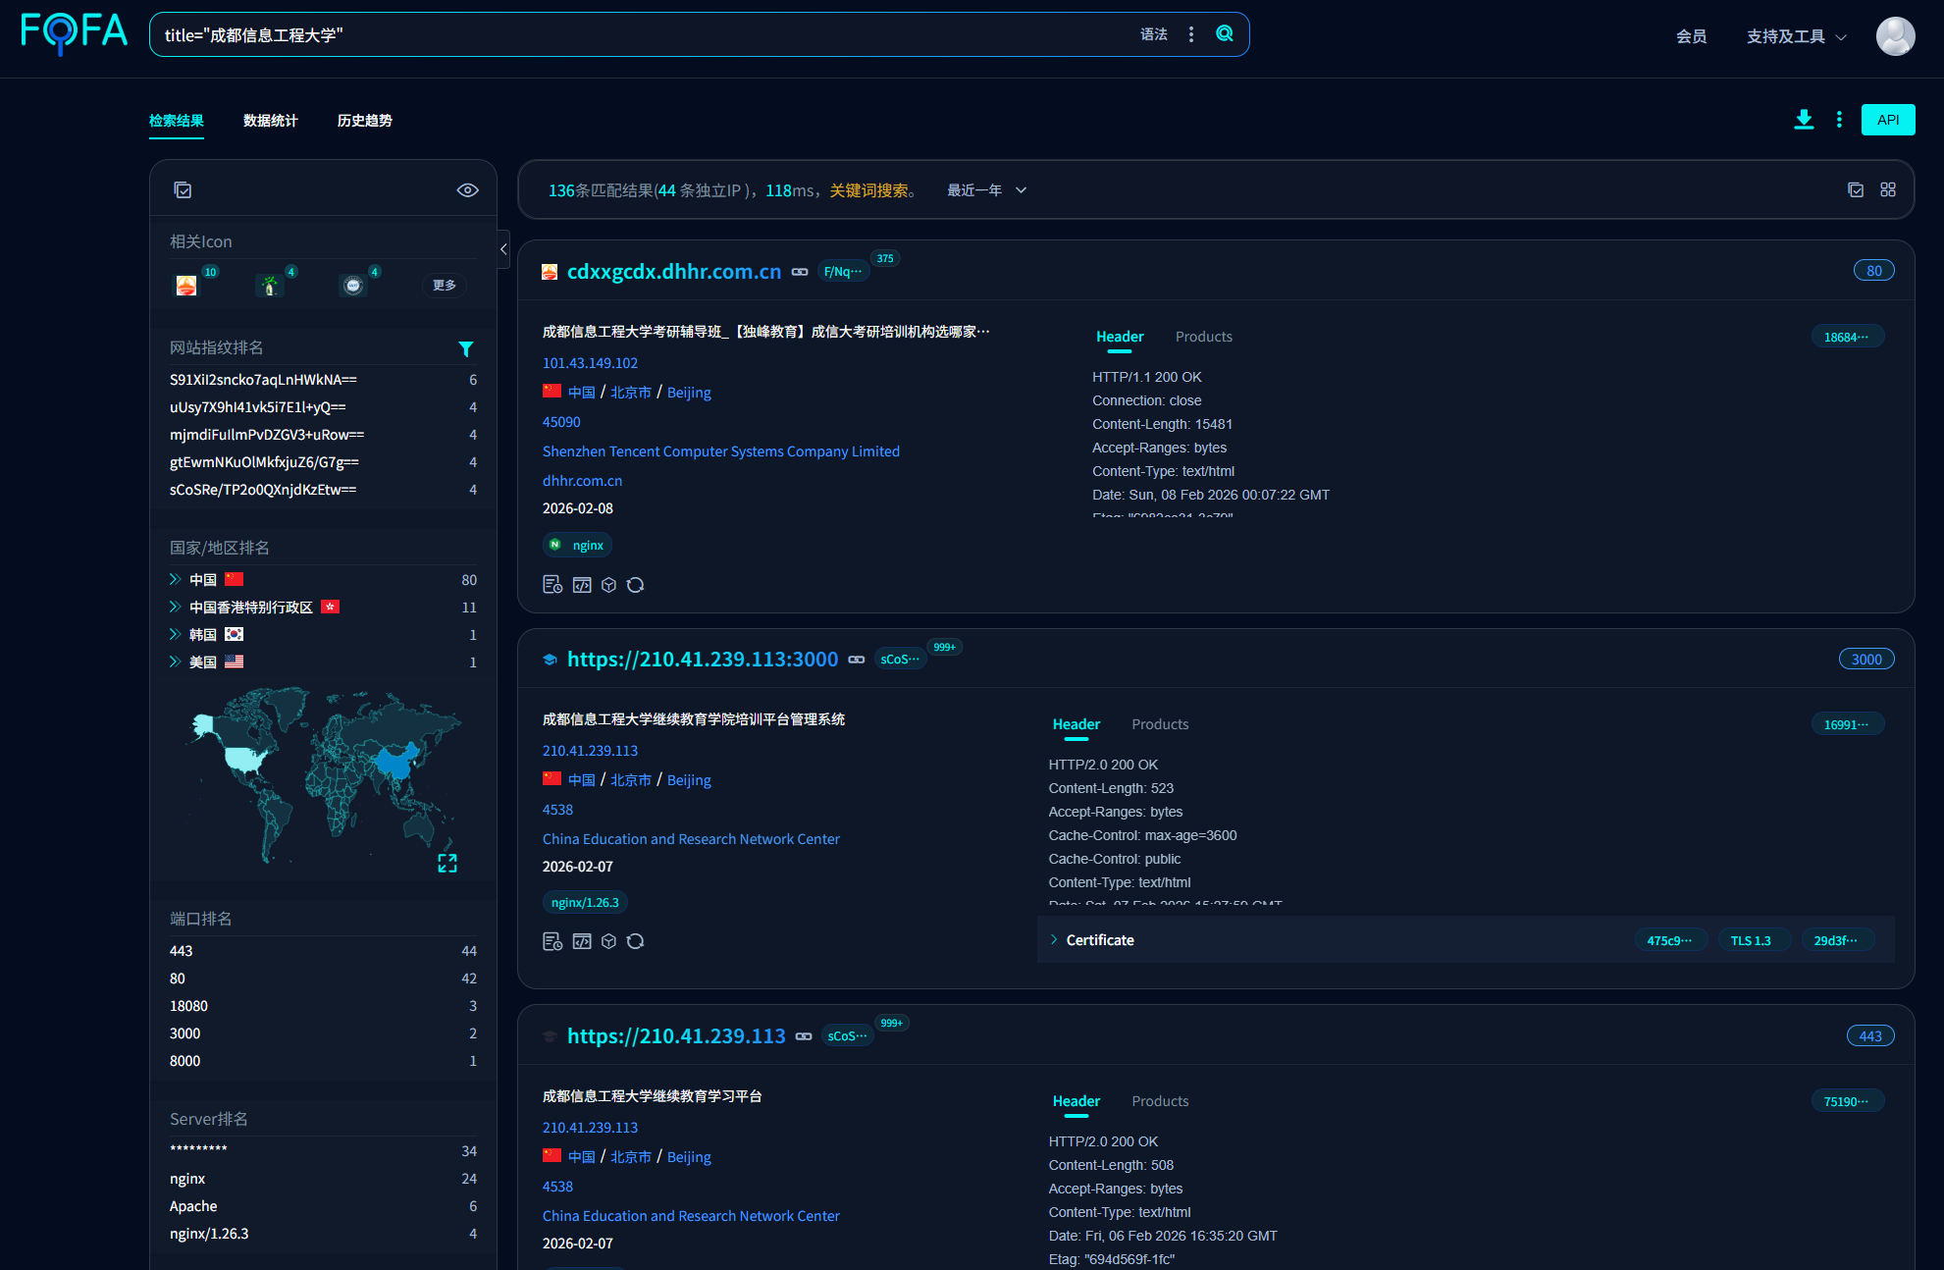Expand the 美国 country row
The height and width of the screenshot is (1270, 1944).
175,661
